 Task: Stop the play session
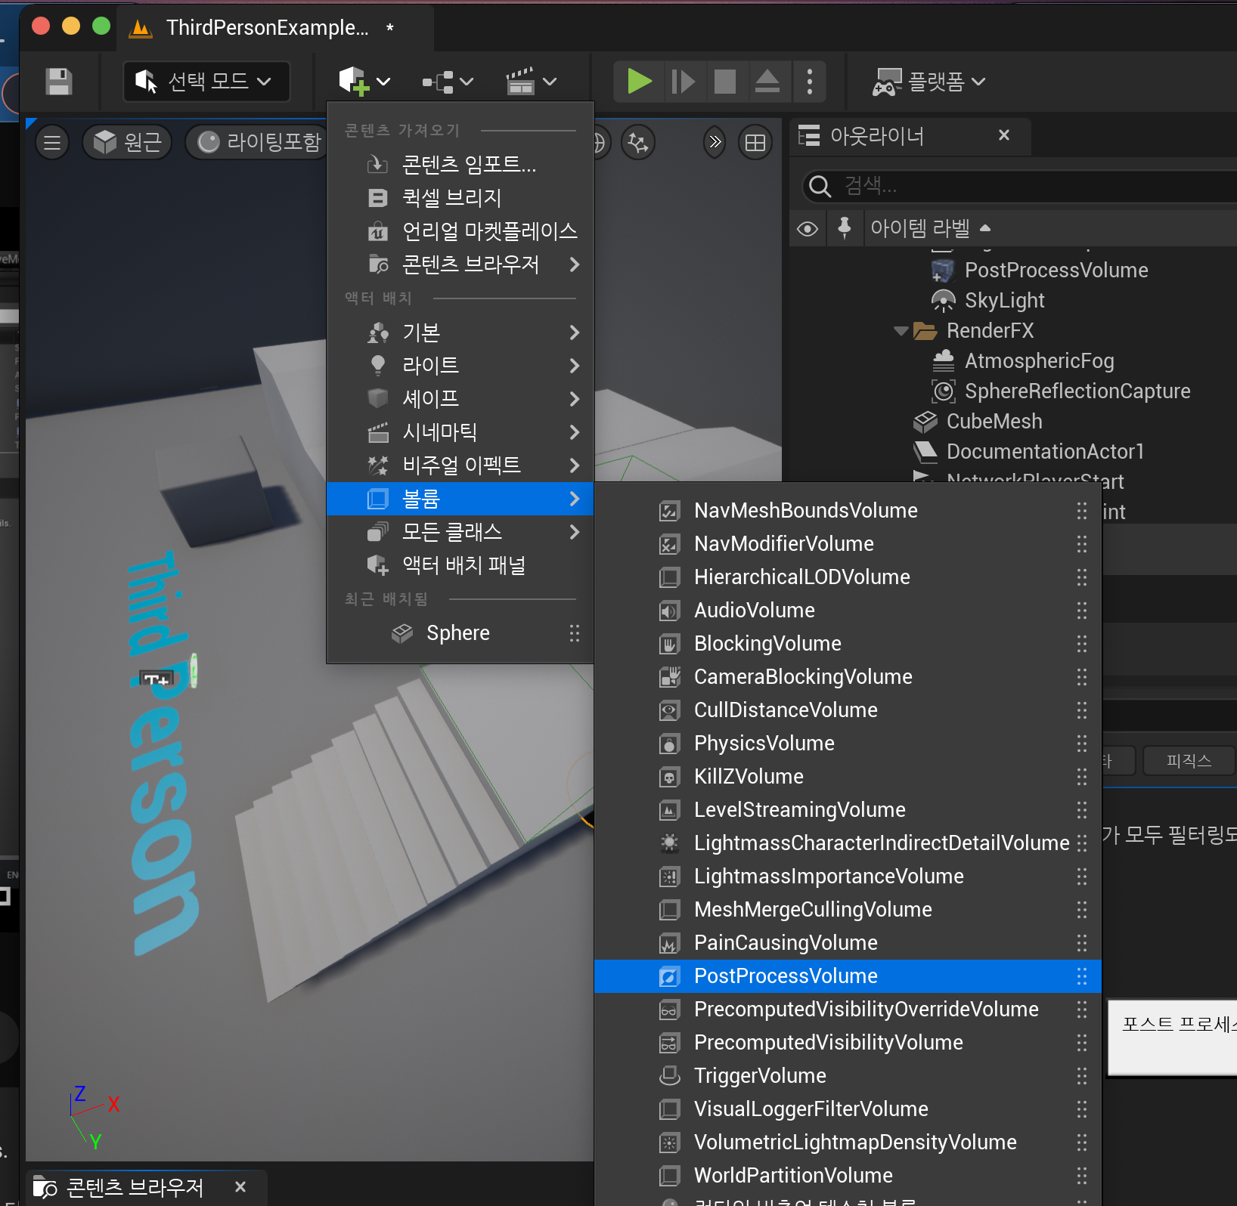[x=725, y=81]
